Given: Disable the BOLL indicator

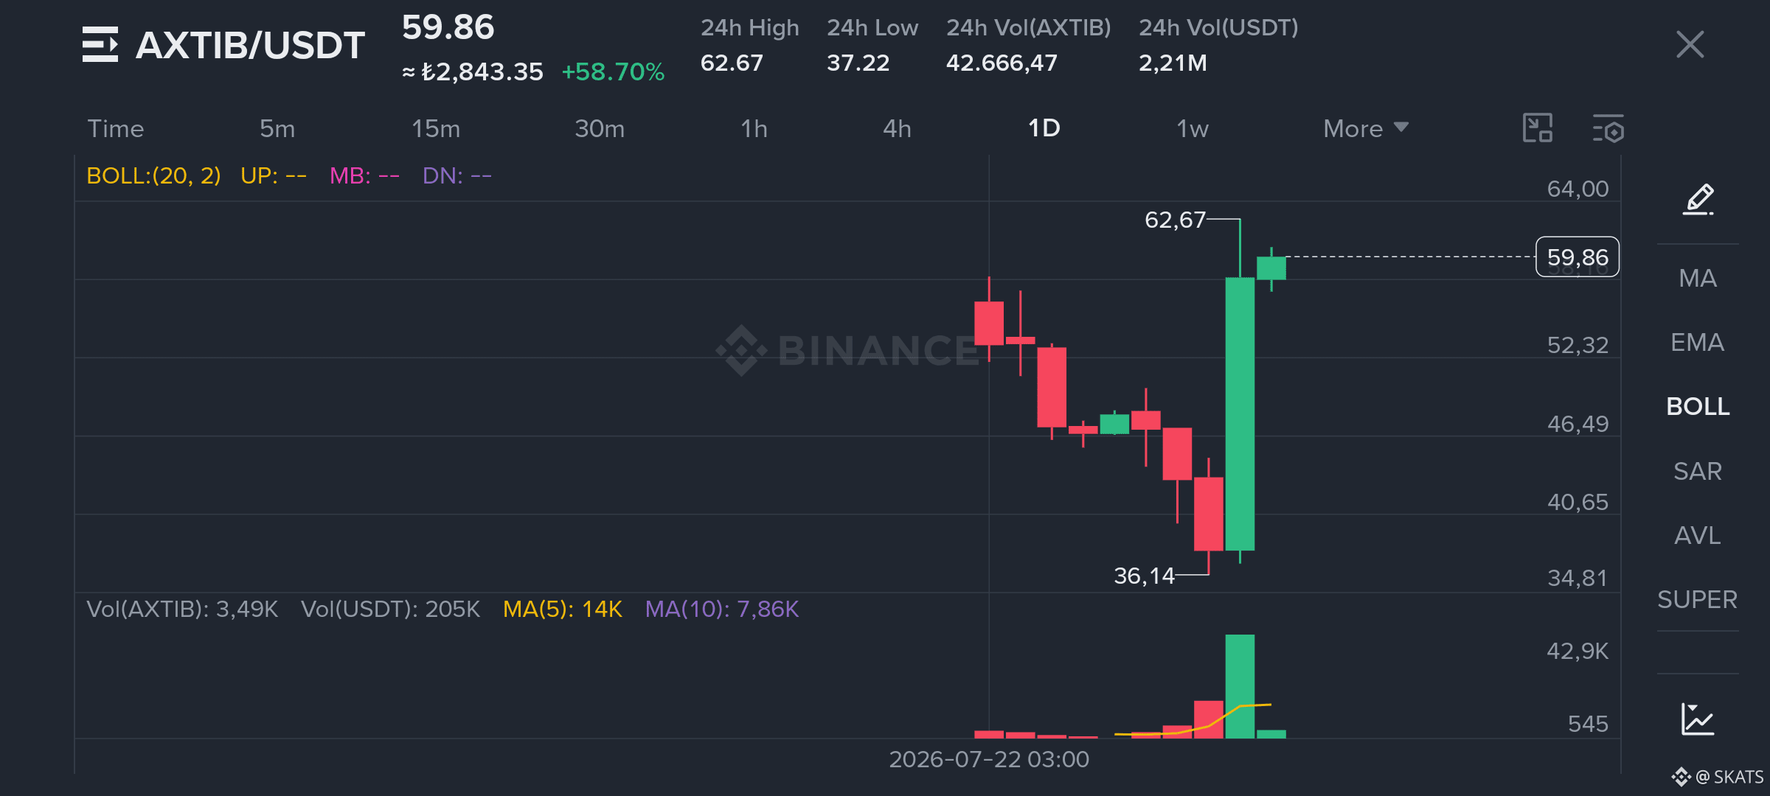Looking at the screenshot, I should click(1698, 406).
